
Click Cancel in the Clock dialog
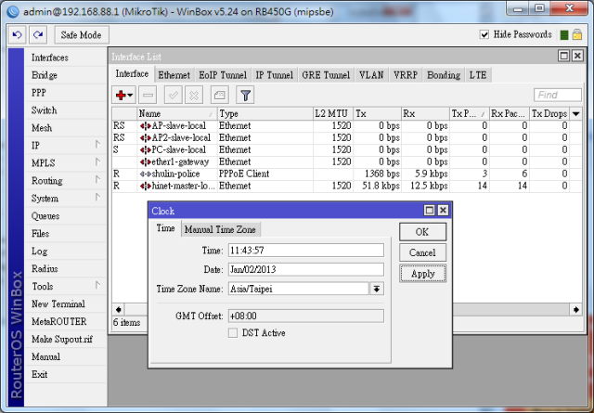click(x=422, y=252)
